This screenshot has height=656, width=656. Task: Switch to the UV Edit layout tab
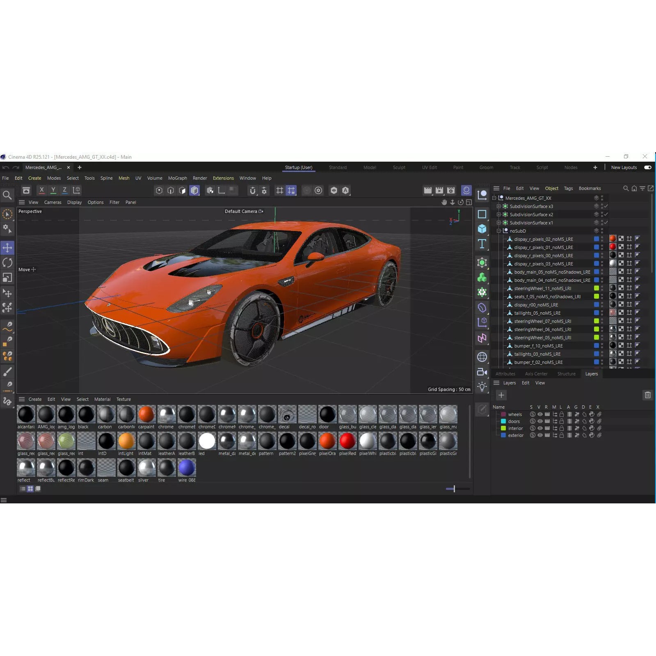429,167
